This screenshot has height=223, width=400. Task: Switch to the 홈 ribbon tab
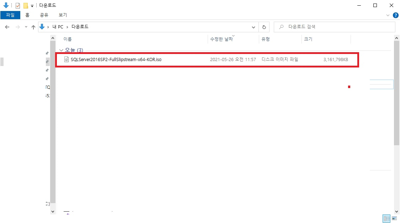[27, 15]
